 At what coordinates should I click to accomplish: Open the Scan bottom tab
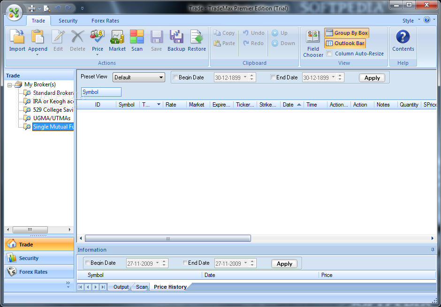pos(142,287)
